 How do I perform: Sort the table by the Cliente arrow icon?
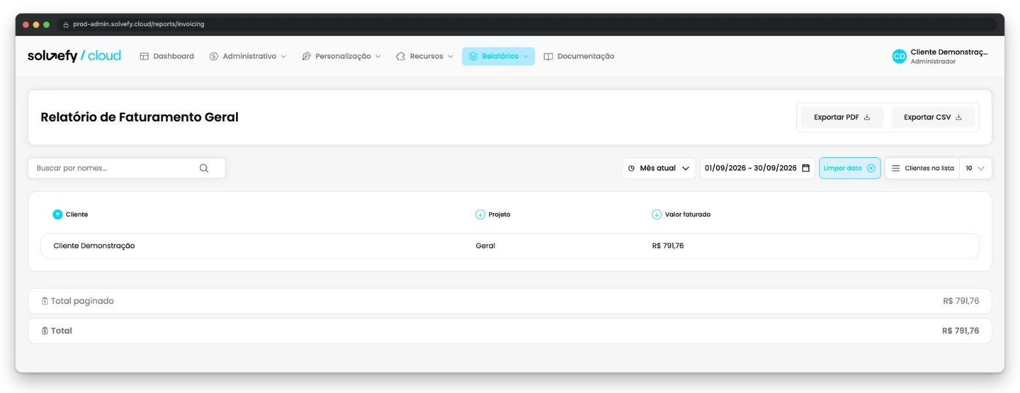coord(58,214)
